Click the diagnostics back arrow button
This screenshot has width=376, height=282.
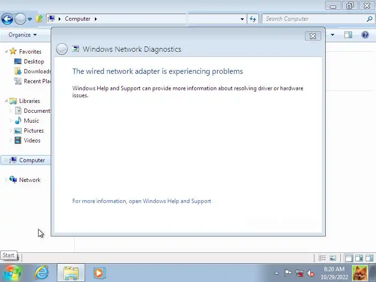(62, 49)
